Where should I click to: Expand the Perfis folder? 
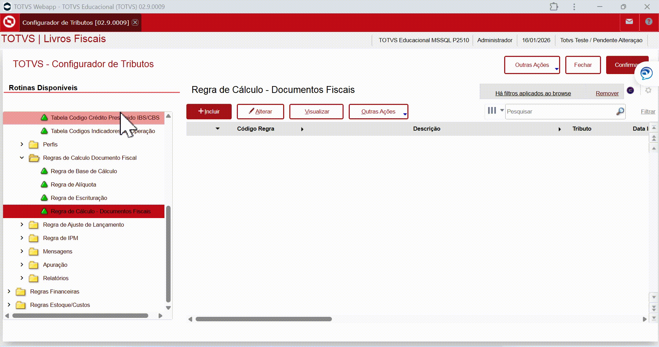click(22, 144)
